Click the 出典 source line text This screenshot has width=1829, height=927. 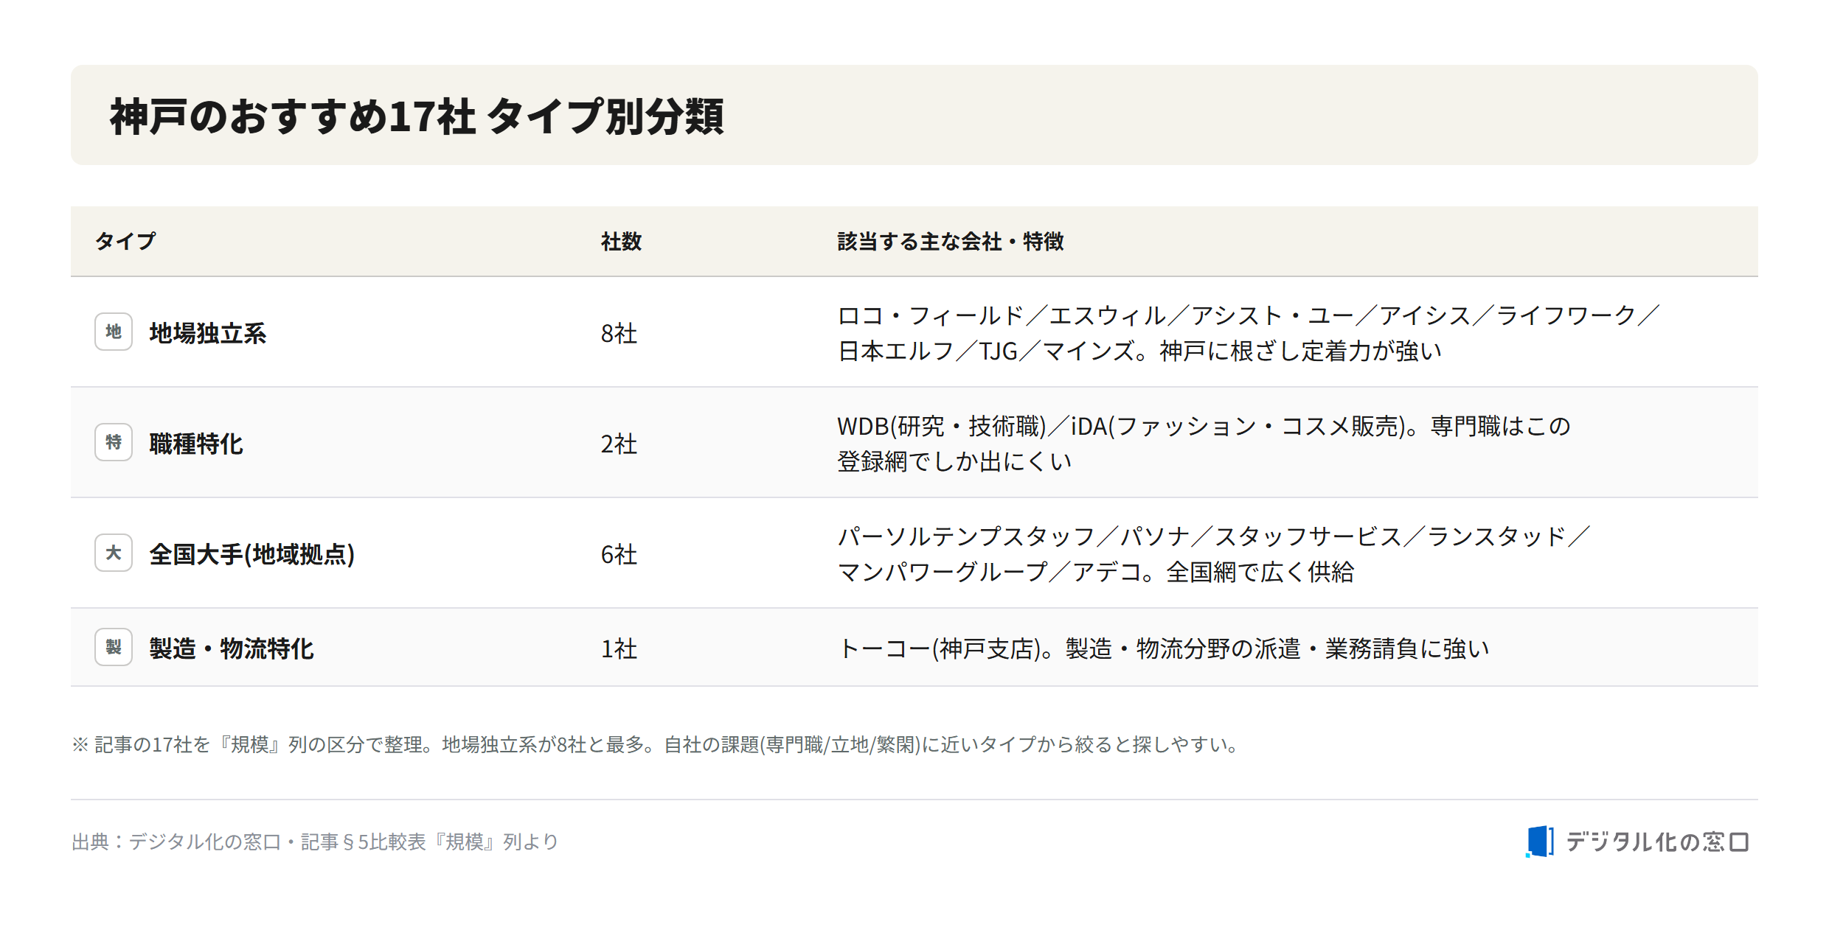315,842
